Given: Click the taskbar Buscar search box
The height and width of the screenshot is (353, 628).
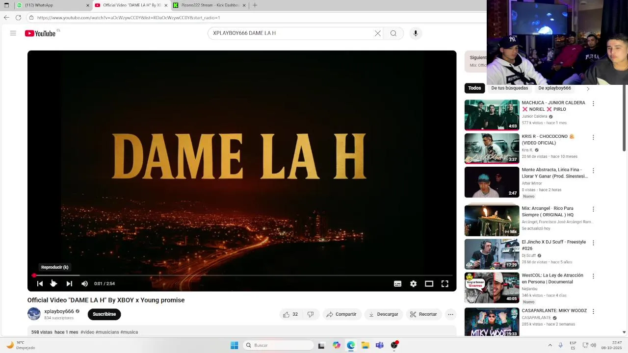Looking at the screenshot, I should (278, 345).
